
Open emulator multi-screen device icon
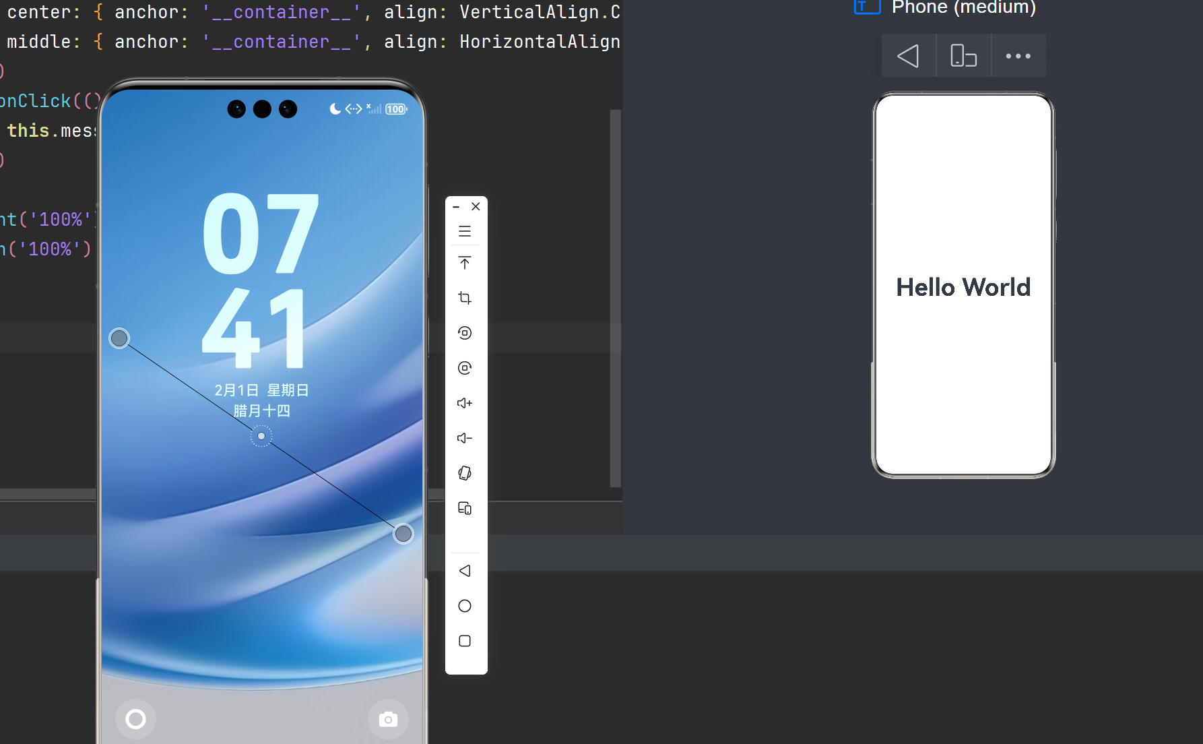465,508
